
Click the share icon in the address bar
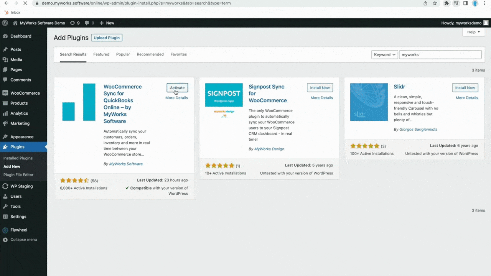pyautogui.click(x=425, y=3)
